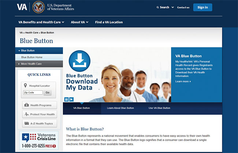The width and height of the screenshot is (238, 153).
Task: Click the Health Care breadcrumb link
Action: coord(31,32)
